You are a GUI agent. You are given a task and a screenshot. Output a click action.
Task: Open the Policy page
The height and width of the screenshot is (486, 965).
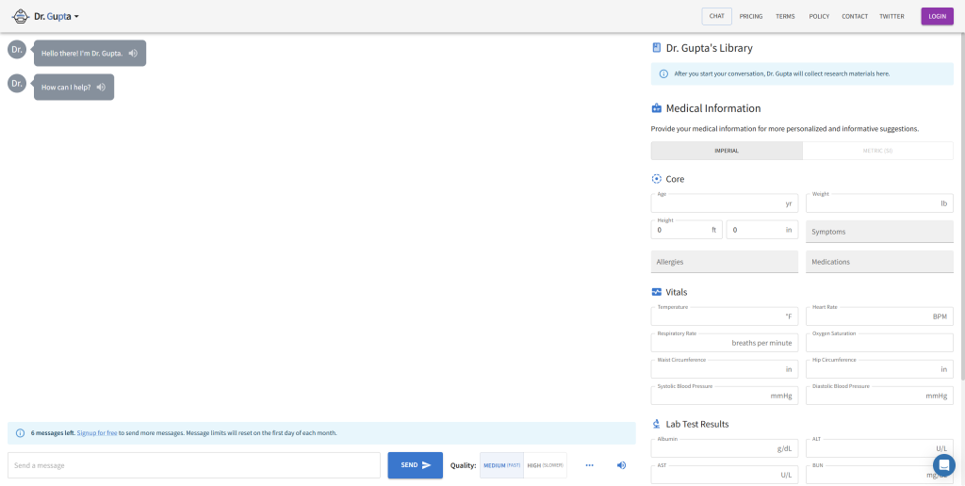coord(819,17)
